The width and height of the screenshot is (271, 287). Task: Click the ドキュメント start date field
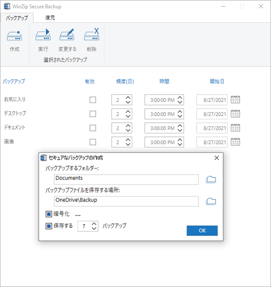(212, 128)
